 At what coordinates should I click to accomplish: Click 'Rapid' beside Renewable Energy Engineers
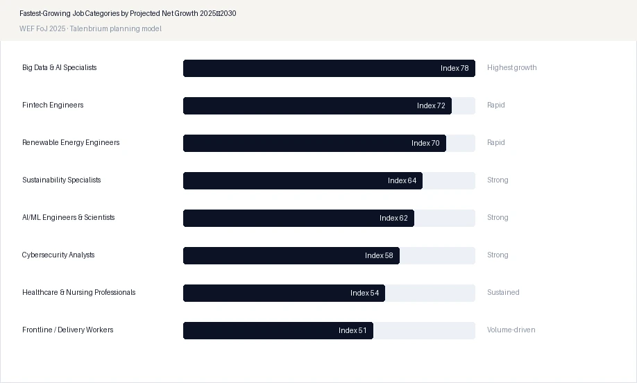coord(496,142)
